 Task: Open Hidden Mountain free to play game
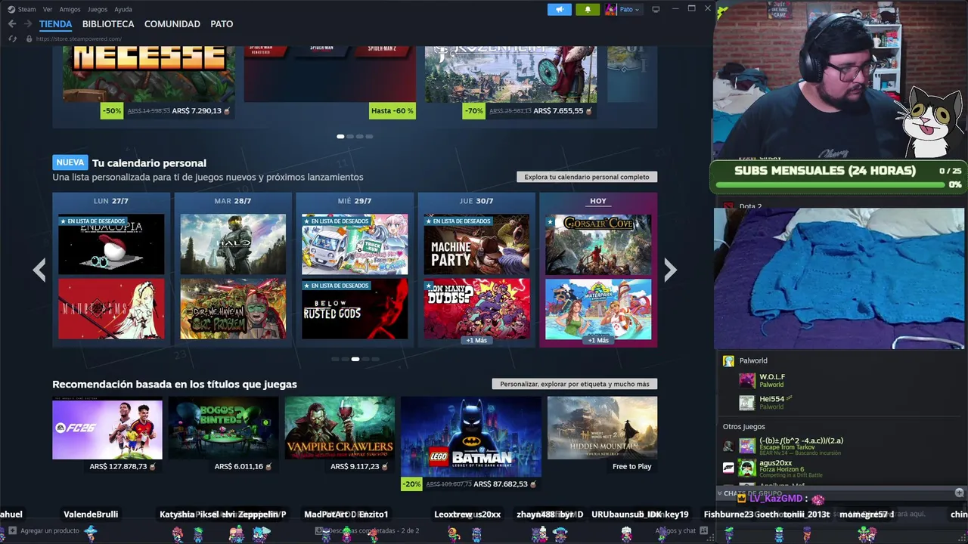[602, 428]
